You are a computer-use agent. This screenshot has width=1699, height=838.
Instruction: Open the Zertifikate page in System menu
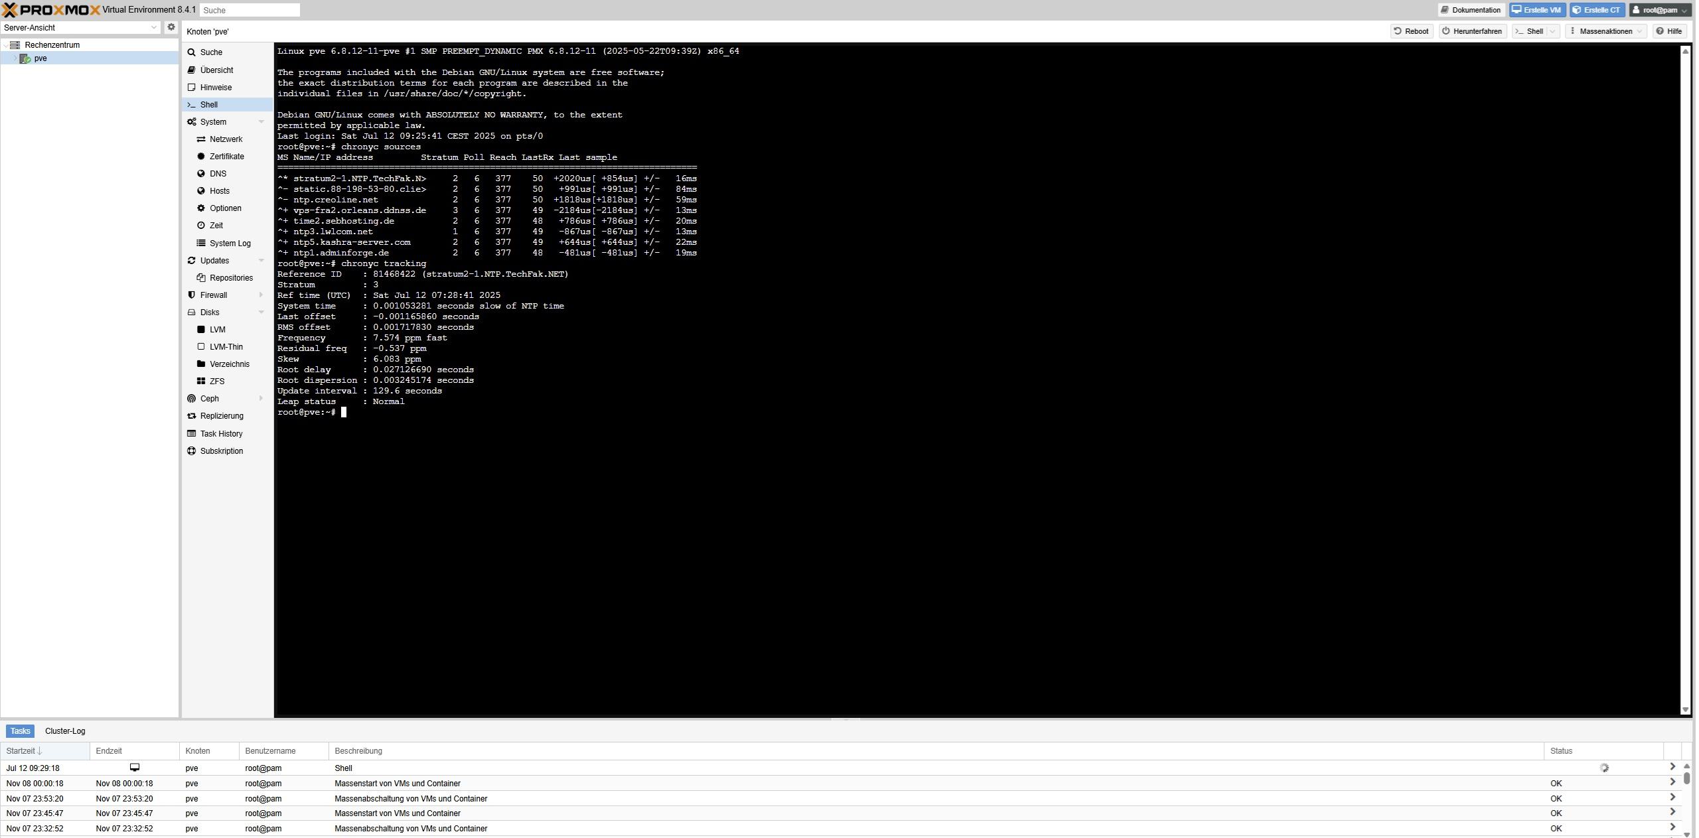point(226,157)
